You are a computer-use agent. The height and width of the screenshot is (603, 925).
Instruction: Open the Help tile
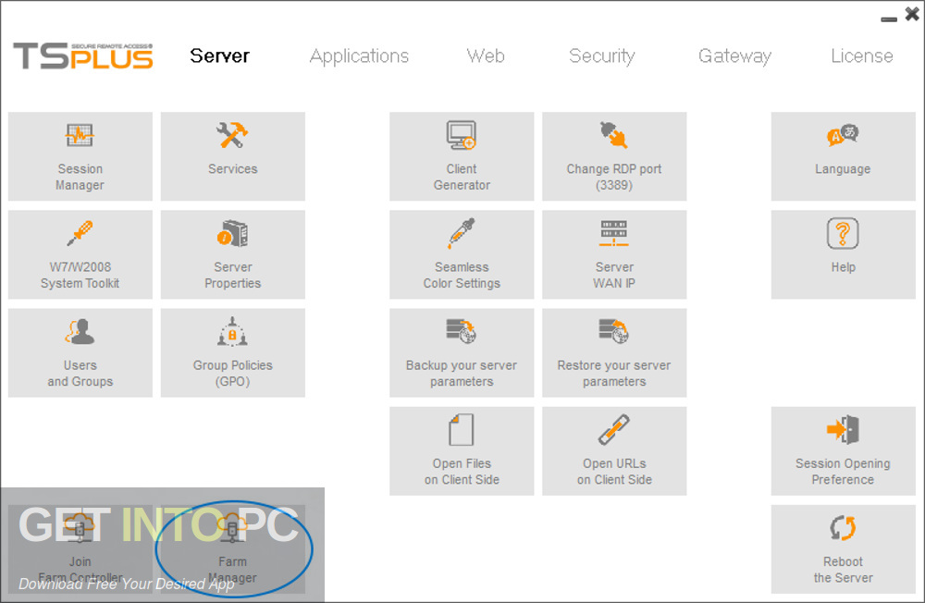pos(843,254)
